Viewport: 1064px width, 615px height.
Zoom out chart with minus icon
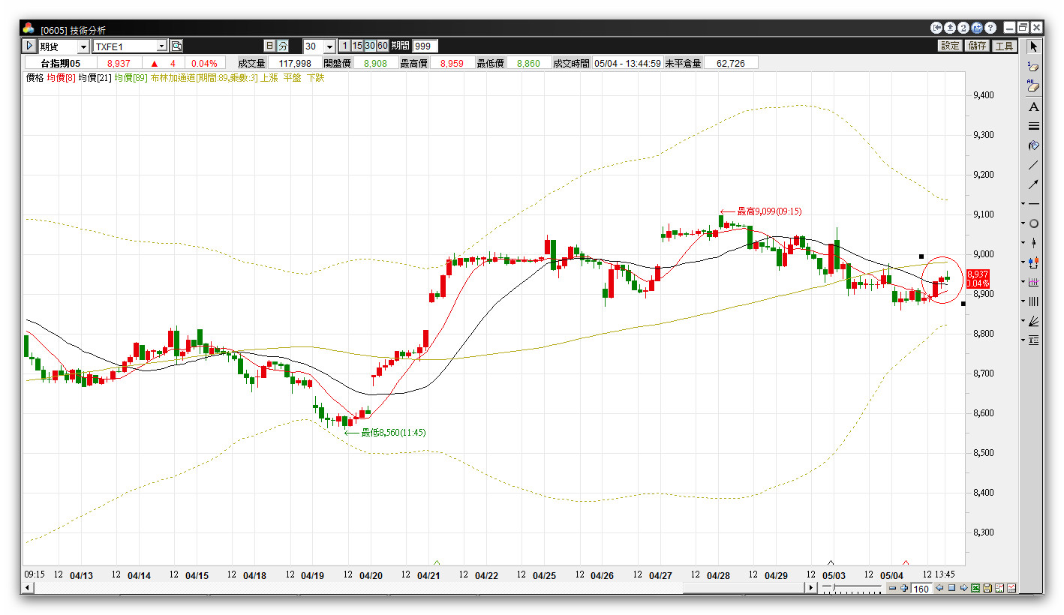pyautogui.click(x=892, y=589)
